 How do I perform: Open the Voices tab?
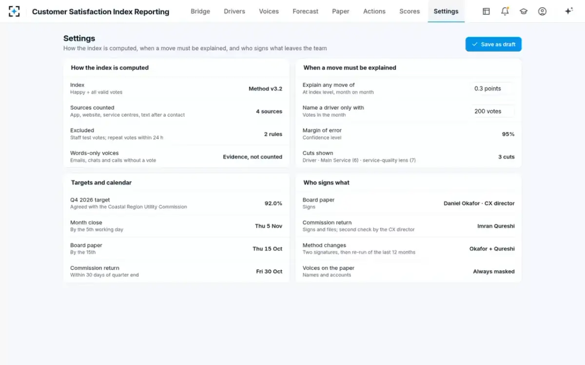269,11
